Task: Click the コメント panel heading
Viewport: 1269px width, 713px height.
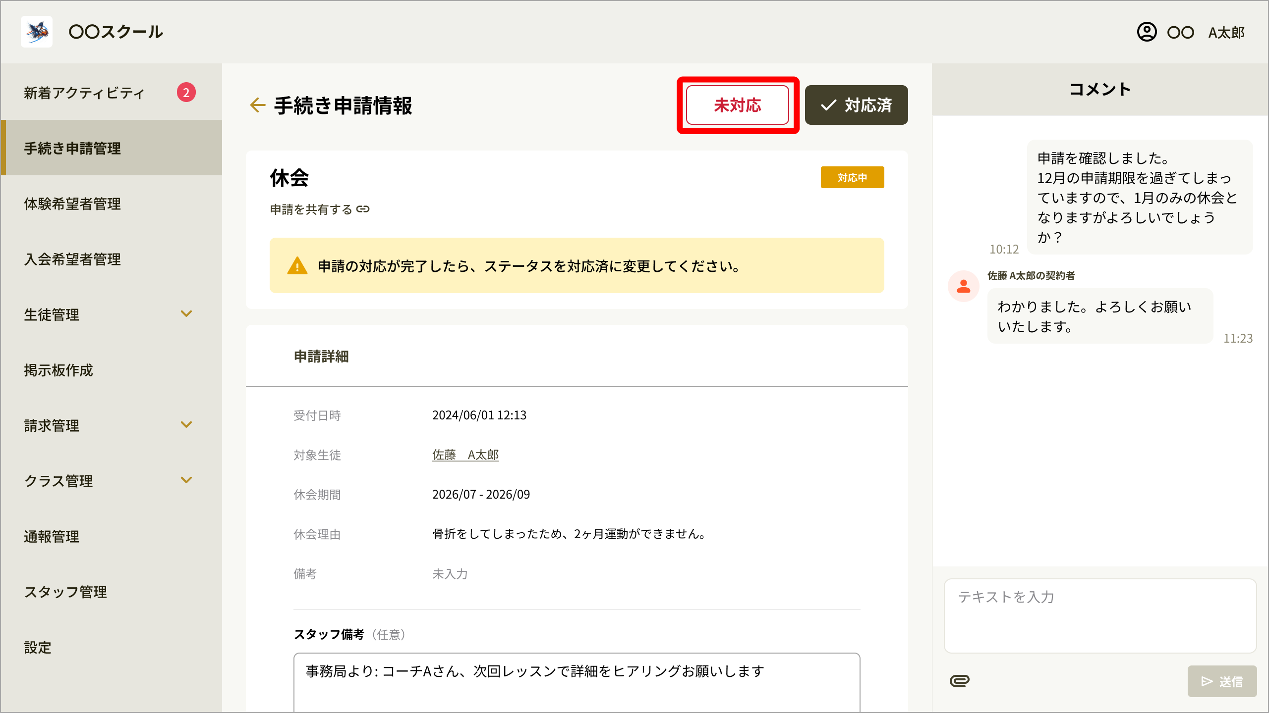Action: [x=1100, y=89]
